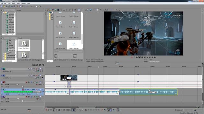Select Zoom in the transitions tree
This screenshot has height=114, width=204.
click(x=10, y=52)
